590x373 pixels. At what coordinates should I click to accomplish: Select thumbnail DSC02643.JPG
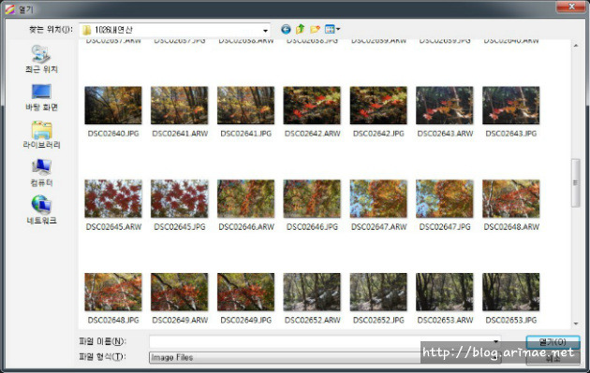pos(510,106)
